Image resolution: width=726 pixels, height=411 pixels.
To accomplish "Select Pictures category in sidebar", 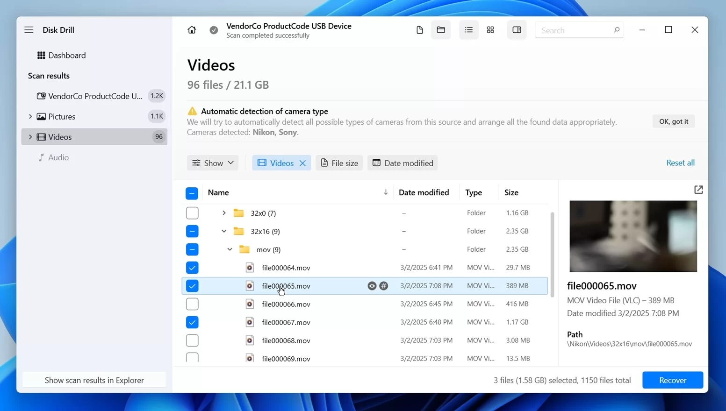I will [94, 116].
